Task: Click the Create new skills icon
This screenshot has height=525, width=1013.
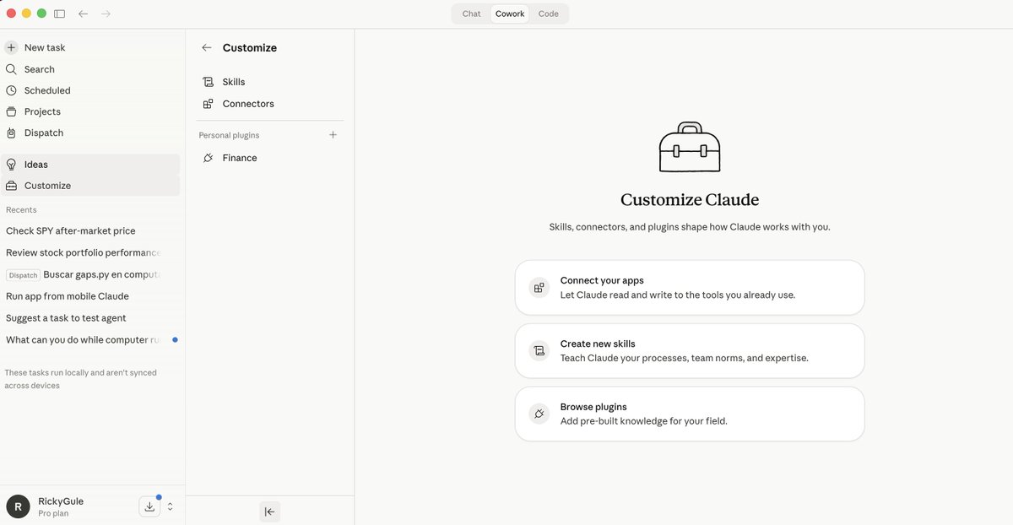Action: 539,350
